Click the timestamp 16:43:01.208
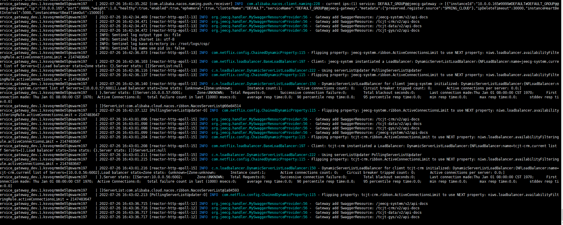The height and width of the screenshot is (225, 563). (x=135, y=146)
